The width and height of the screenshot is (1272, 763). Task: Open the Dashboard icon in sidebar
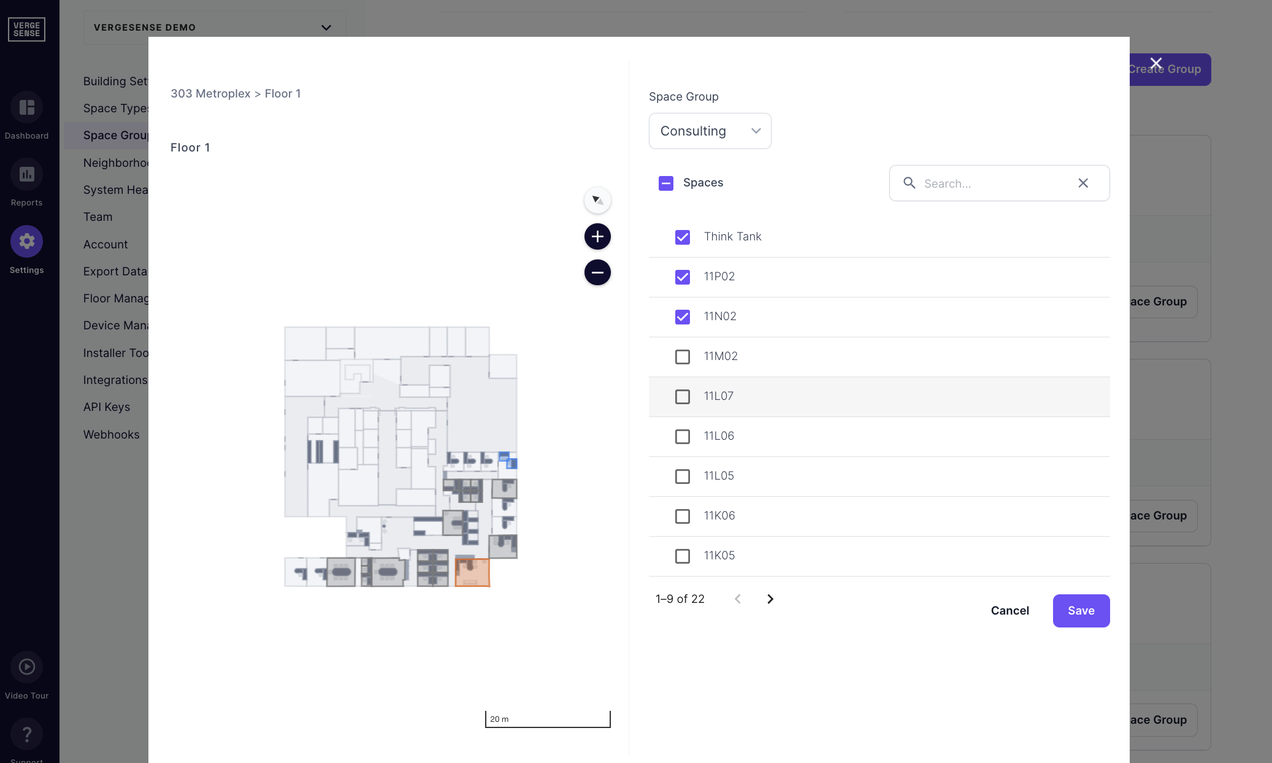pos(26,107)
